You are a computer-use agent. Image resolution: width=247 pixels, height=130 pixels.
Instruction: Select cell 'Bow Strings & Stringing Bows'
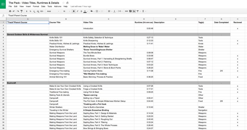click(x=109, y=128)
